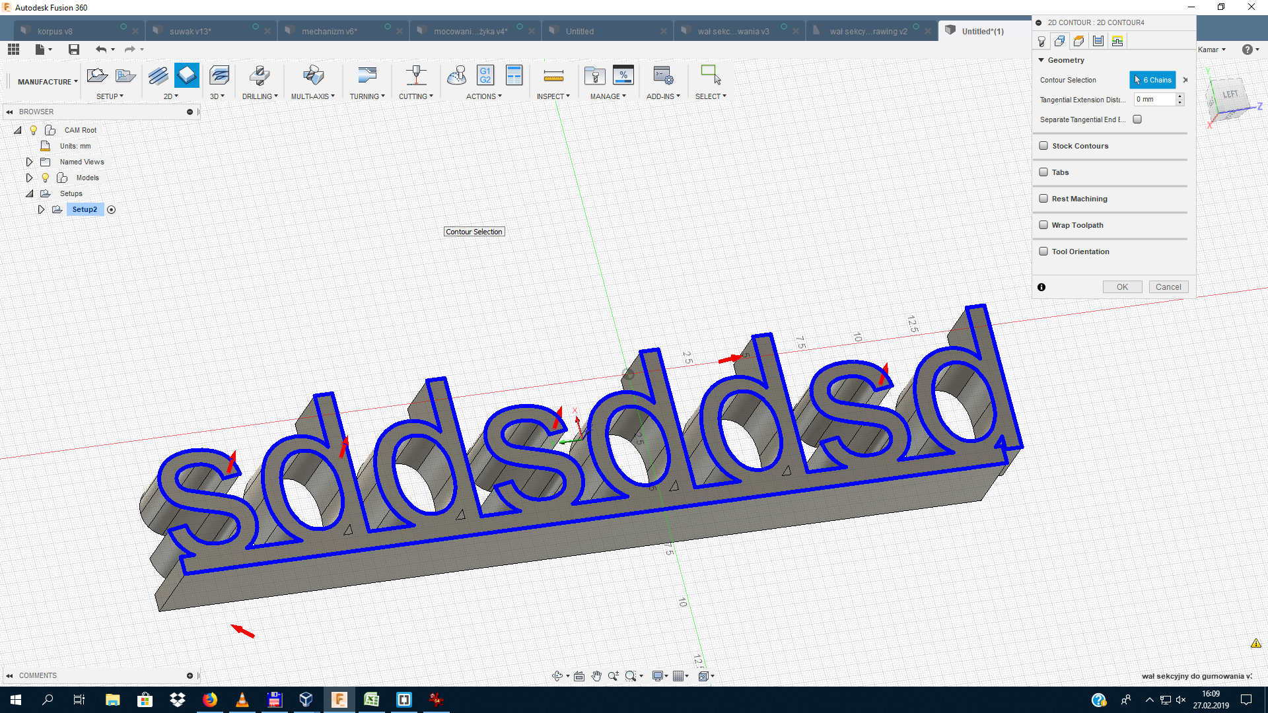Click the Multi-Axis tool icon

pyautogui.click(x=313, y=75)
